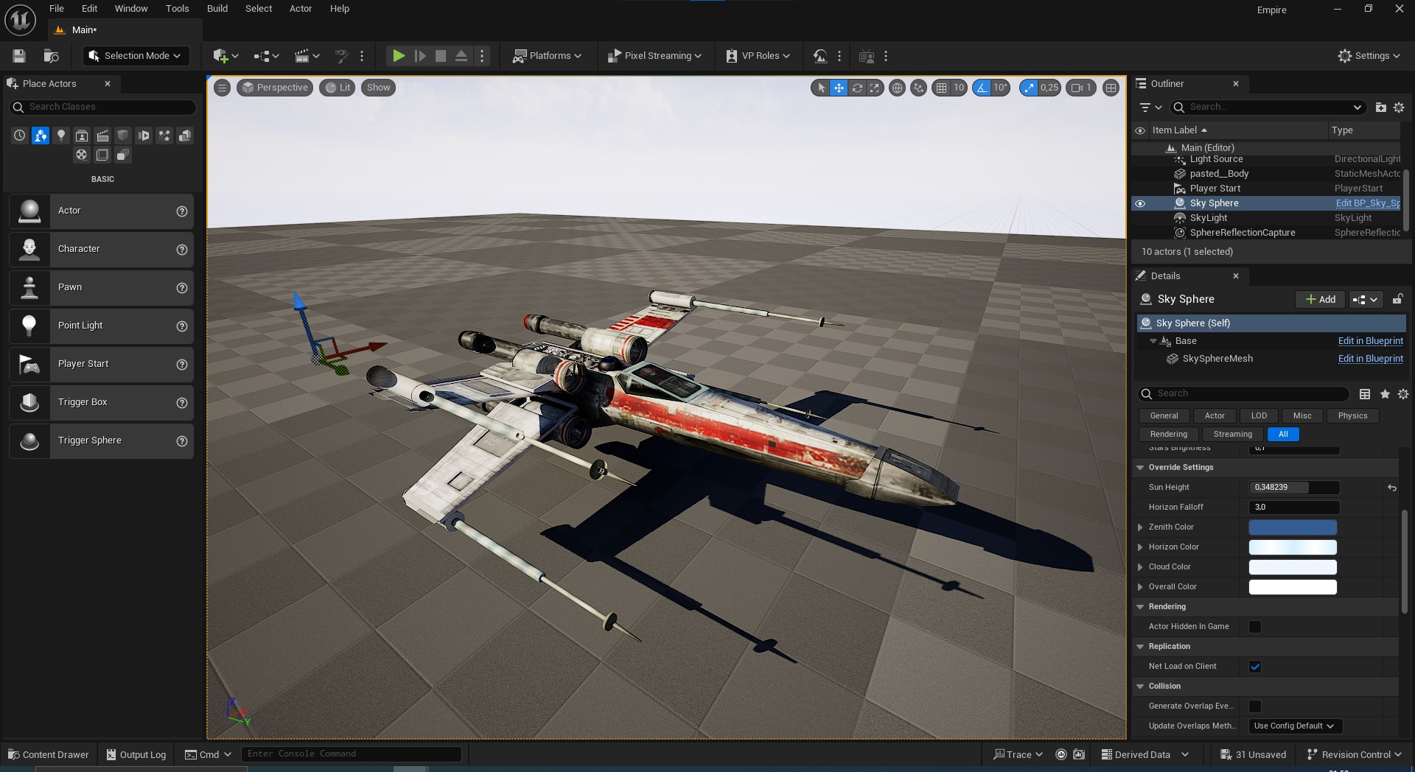Screen dimensions: 1415x772
Task: Open Output Log
Action: click(136, 755)
